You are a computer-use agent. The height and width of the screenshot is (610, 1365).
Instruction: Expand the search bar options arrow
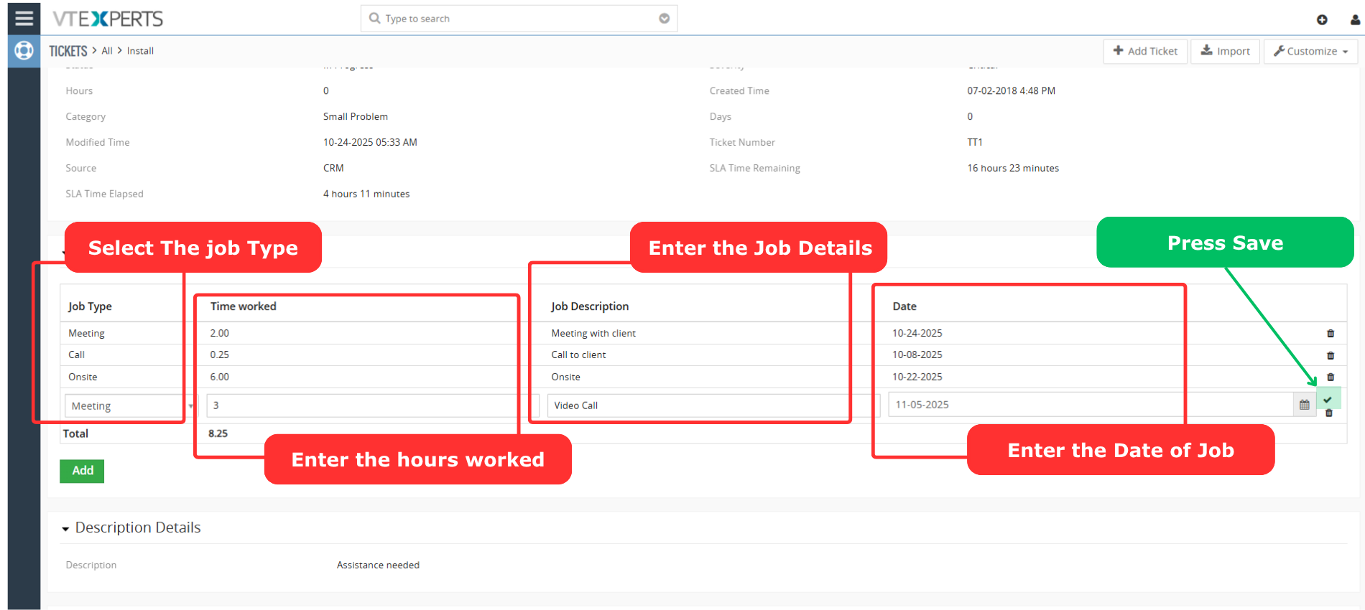coord(664,19)
